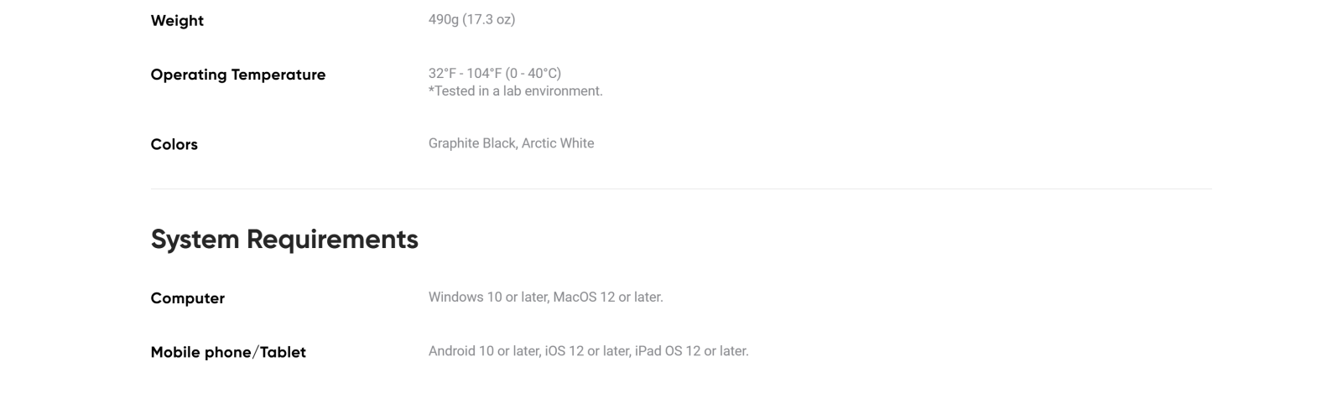Click the Tested in a lab environment note
This screenshot has height=398, width=1342.
[x=516, y=90]
